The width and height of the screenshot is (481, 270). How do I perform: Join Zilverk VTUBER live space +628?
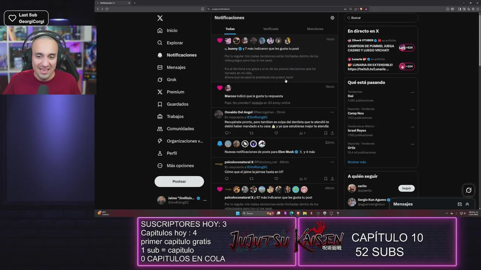406,48
